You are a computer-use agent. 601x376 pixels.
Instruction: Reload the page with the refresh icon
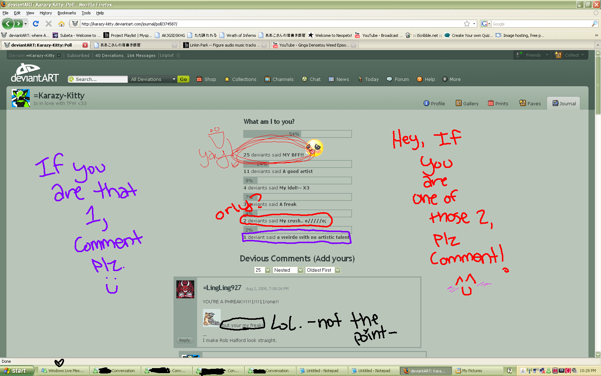tap(36, 24)
